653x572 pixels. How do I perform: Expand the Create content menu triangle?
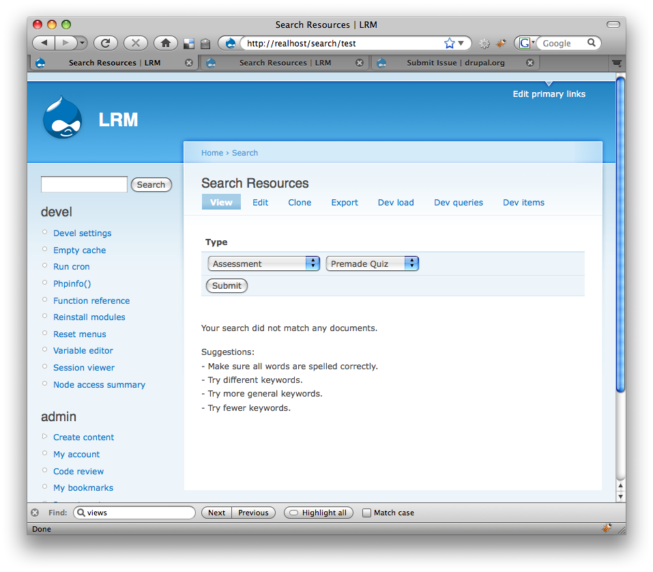coord(44,437)
